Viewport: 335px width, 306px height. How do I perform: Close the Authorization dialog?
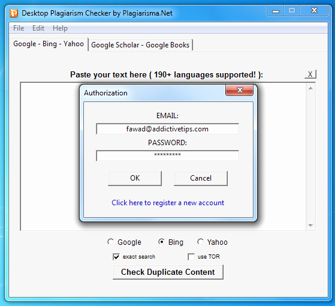(x=240, y=90)
